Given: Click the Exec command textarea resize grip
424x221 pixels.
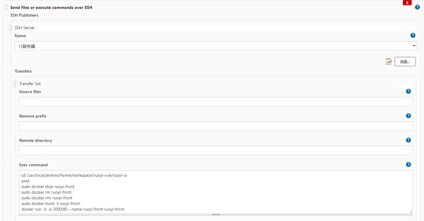Looking at the screenshot, I should pos(411,212).
